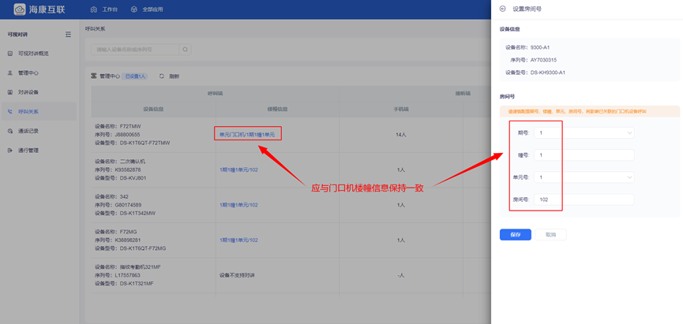
Task: Click the 单元门口机/1期1幢1单元 link
Action: [247, 135]
